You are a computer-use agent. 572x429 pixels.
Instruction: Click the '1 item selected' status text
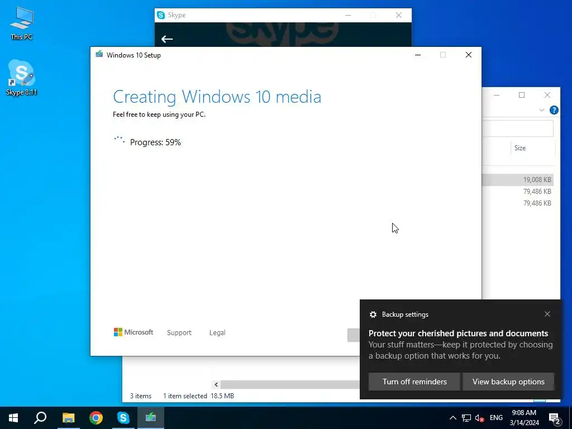point(185,396)
